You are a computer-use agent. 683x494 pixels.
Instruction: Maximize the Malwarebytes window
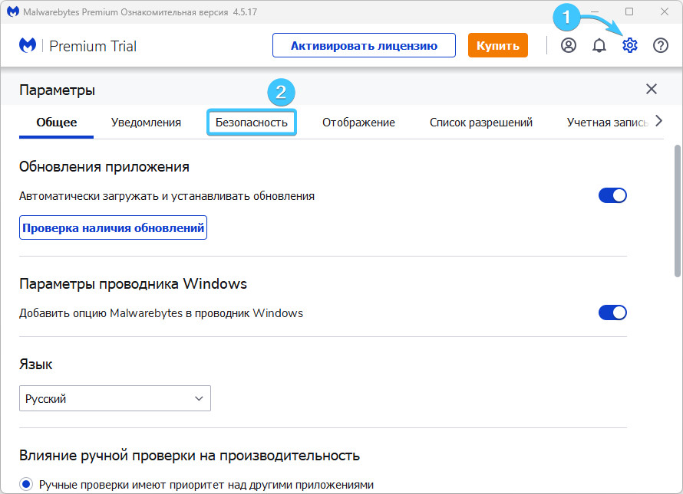coord(629,11)
